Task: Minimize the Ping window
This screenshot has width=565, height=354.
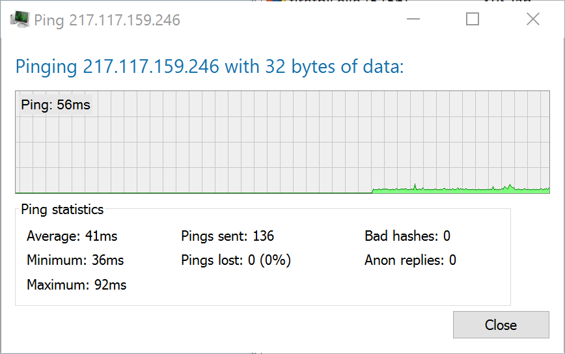Action: [413, 20]
